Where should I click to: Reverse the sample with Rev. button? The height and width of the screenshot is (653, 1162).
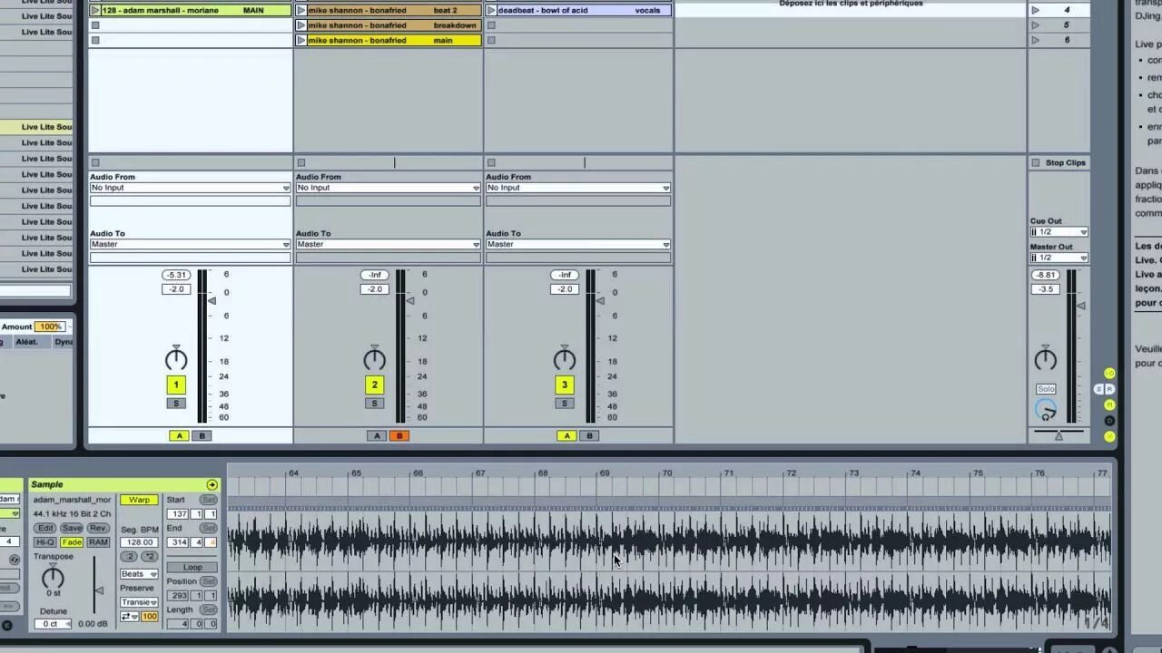tap(98, 528)
